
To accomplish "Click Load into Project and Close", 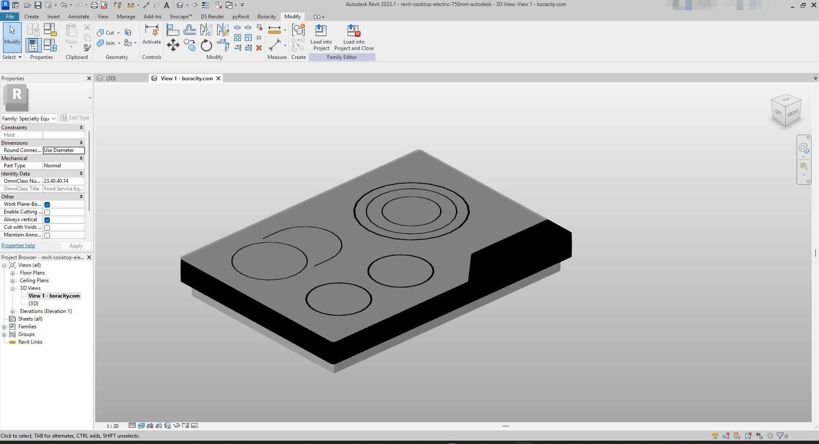I will (x=354, y=38).
